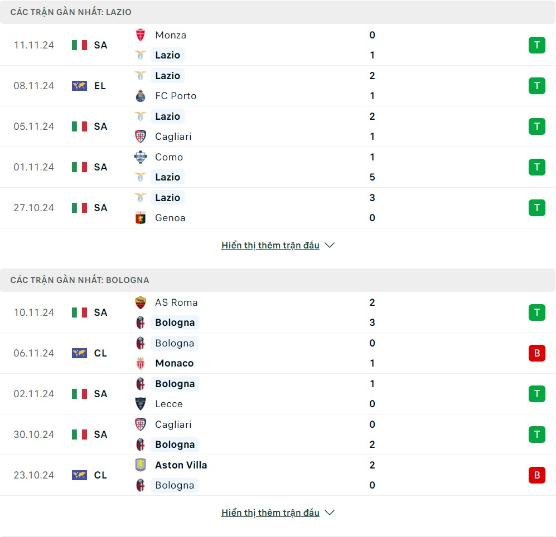
Task: Click the AS Roma club crest
Action: [x=141, y=302]
